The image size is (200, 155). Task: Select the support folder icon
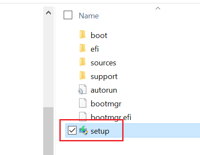pyautogui.click(x=82, y=76)
